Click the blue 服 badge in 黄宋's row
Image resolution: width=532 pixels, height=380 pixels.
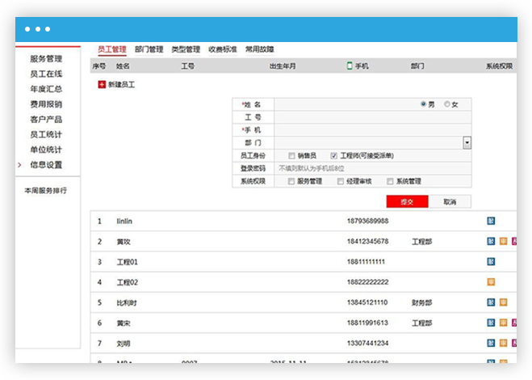(x=490, y=323)
